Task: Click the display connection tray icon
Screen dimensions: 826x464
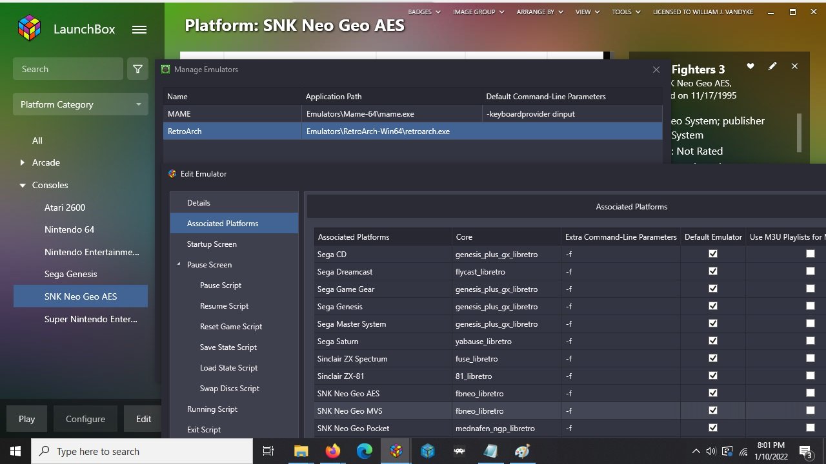Action: pos(727,452)
